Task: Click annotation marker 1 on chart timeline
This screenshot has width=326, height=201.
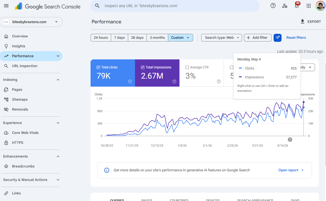Action: click(x=290, y=140)
